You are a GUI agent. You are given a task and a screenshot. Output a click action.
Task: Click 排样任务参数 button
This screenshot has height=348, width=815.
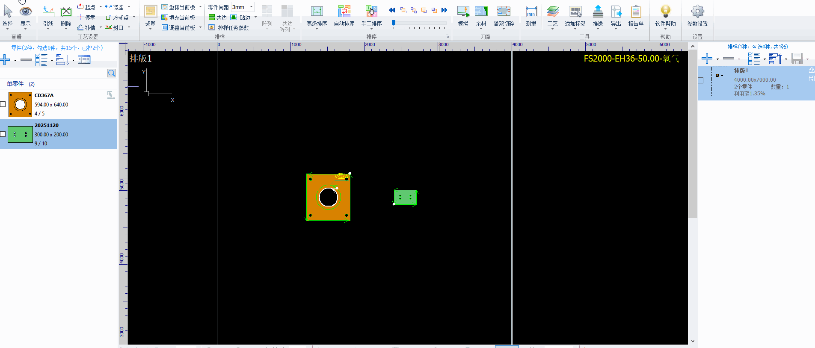pos(229,28)
